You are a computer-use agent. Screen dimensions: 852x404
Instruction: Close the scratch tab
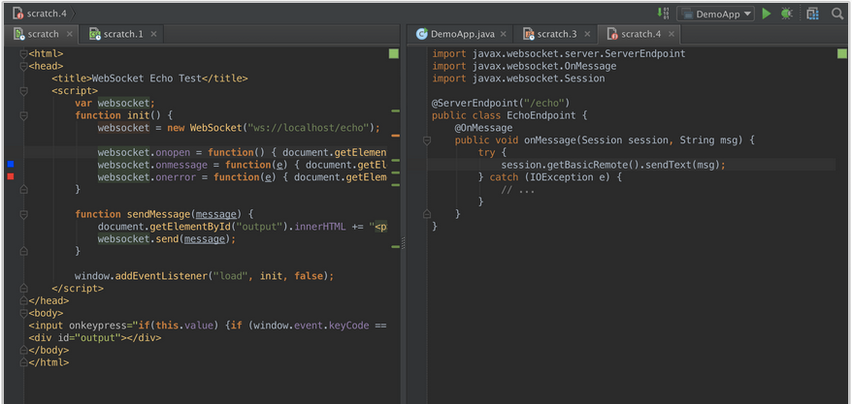70,34
